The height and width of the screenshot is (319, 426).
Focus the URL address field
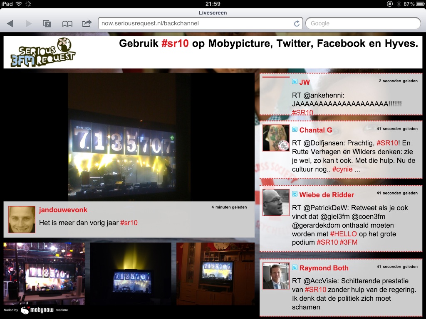[196, 24]
